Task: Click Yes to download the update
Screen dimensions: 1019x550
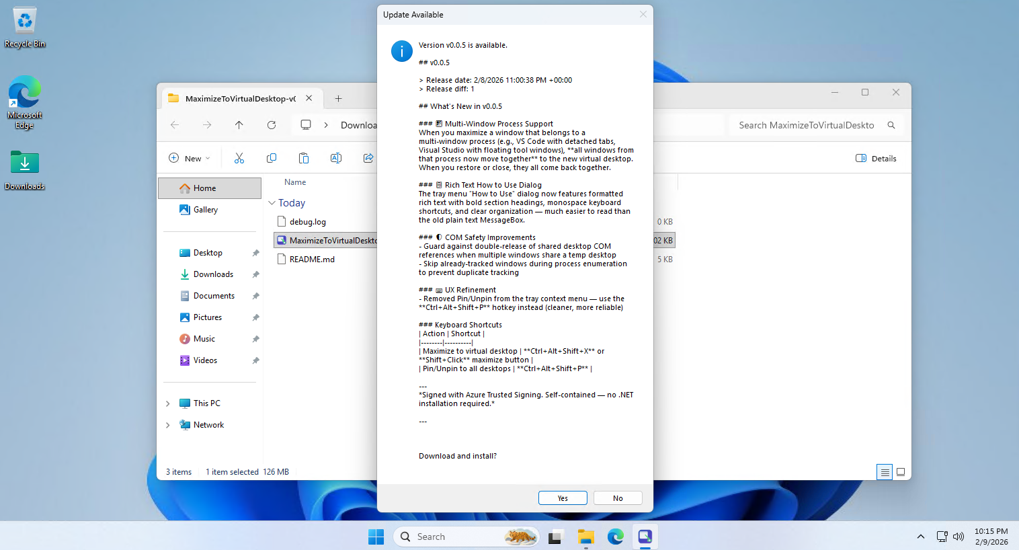Action: (x=563, y=498)
